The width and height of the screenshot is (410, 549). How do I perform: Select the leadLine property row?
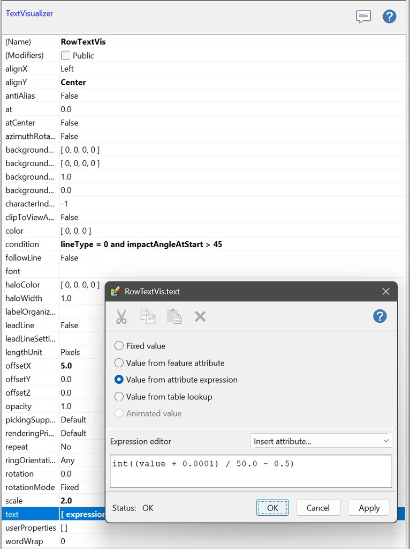[54, 325]
